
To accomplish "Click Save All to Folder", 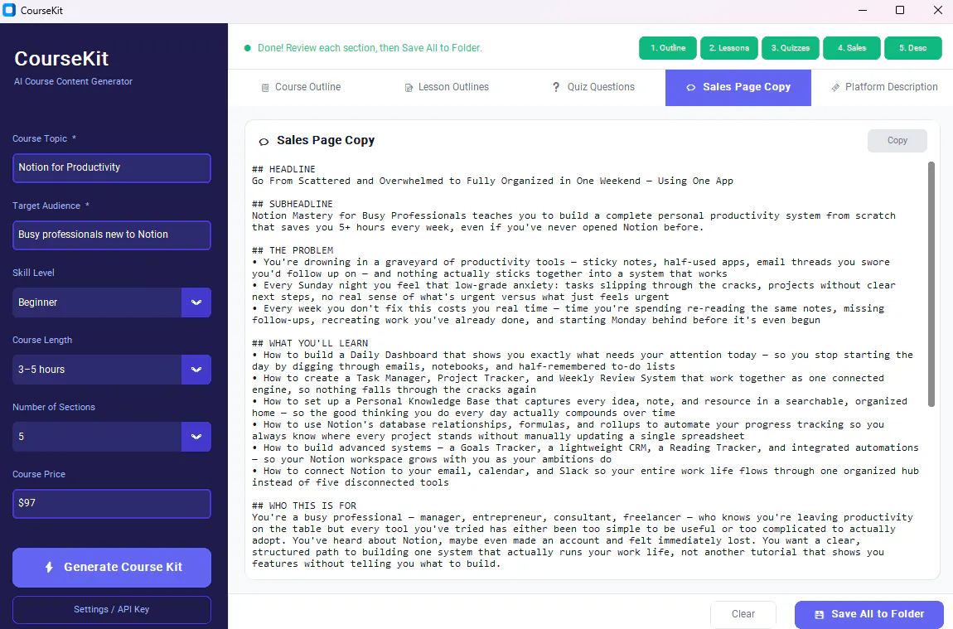I will pyautogui.click(x=869, y=614).
